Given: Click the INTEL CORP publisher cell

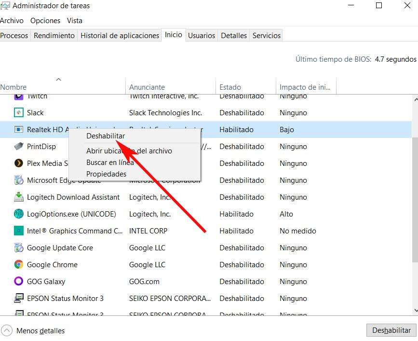Looking at the screenshot, I should coord(148,231).
